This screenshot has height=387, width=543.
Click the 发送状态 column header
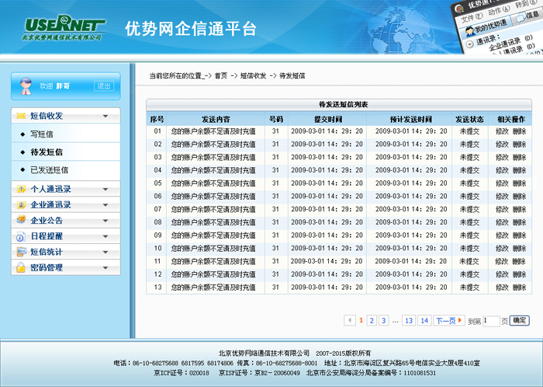[469, 120]
